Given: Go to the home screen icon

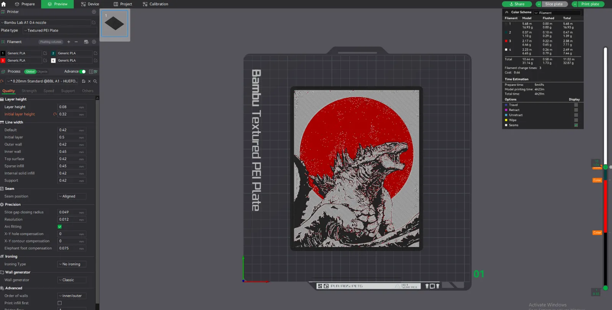Looking at the screenshot, I should (x=4, y=4).
